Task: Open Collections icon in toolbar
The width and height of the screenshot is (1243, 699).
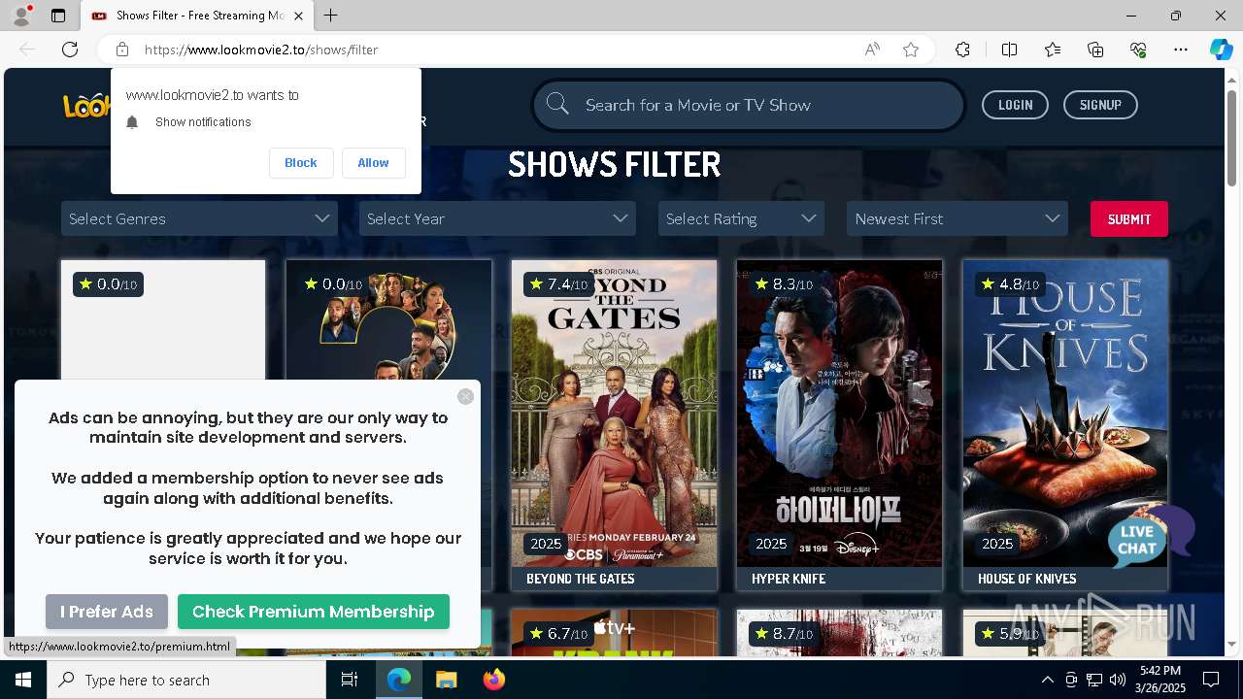Action: pyautogui.click(x=1095, y=50)
